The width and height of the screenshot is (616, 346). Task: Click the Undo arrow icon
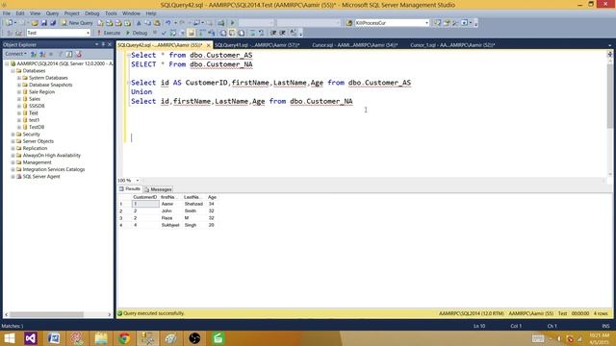point(168,23)
